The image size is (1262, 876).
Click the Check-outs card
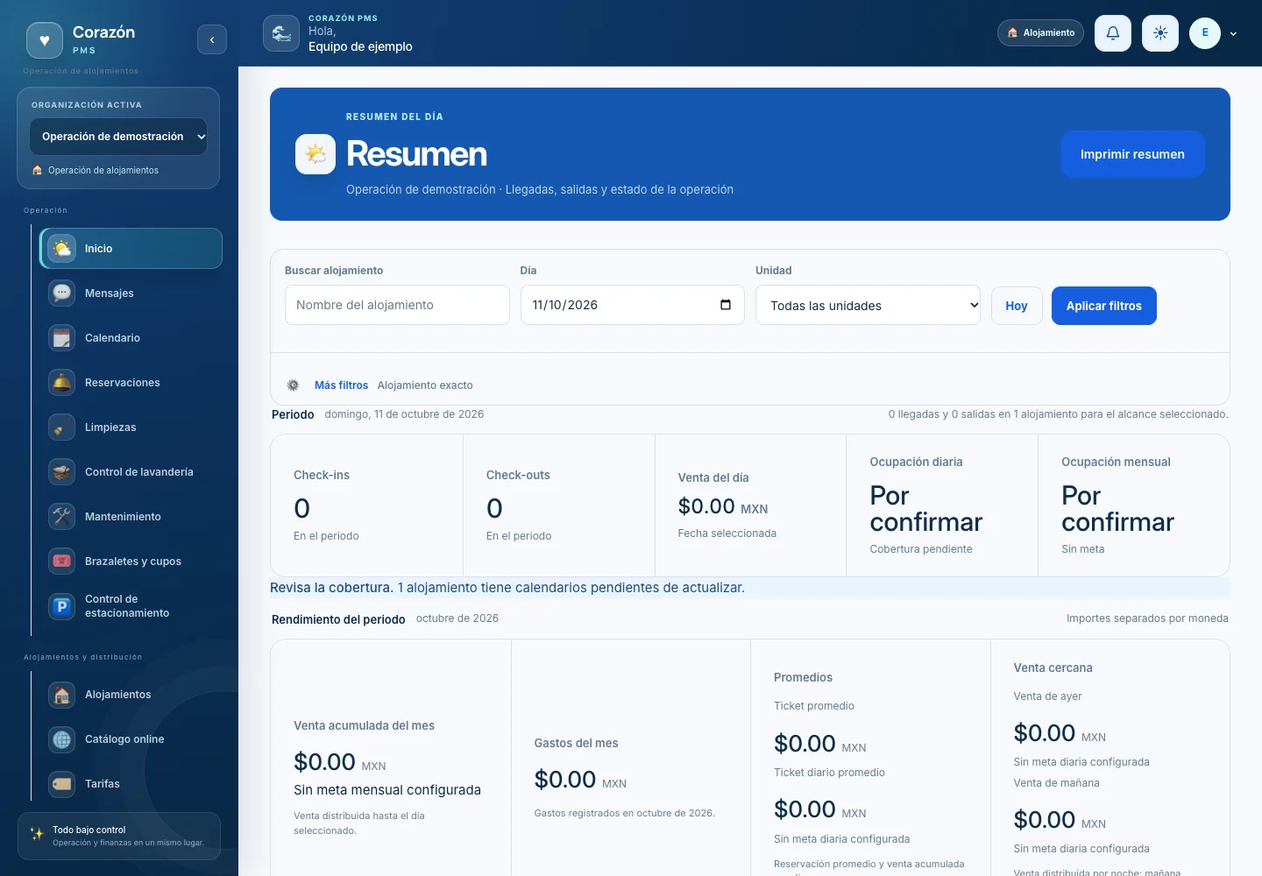click(558, 505)
